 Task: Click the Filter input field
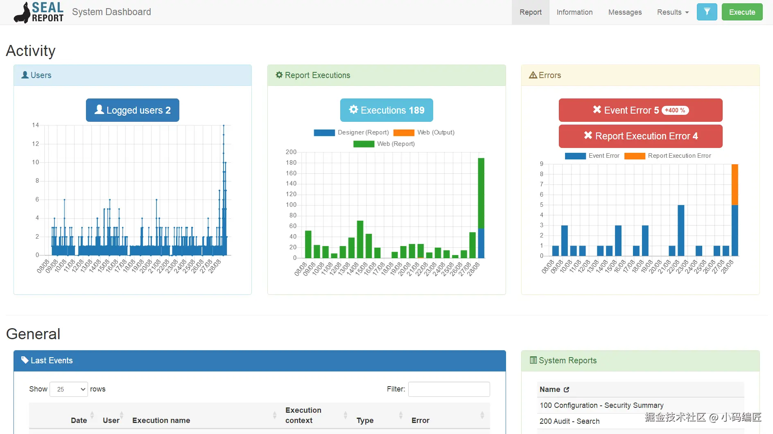[x=449, y=389]
